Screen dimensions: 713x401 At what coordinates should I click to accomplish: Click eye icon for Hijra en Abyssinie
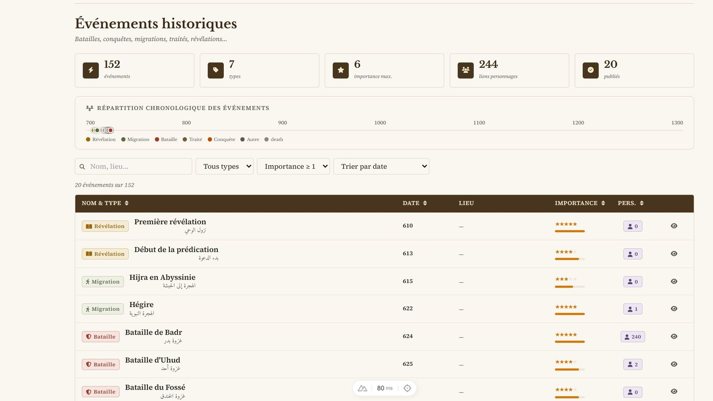pos(674,281)
